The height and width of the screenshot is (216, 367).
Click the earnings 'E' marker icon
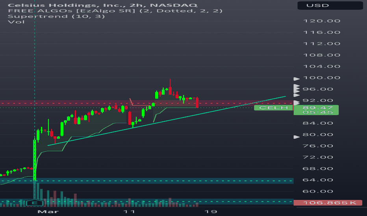[34, 203]
